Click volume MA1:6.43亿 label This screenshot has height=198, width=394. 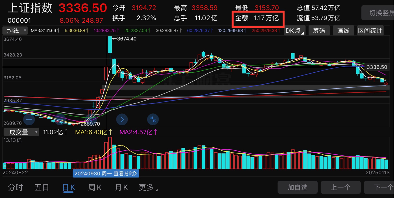94,132
